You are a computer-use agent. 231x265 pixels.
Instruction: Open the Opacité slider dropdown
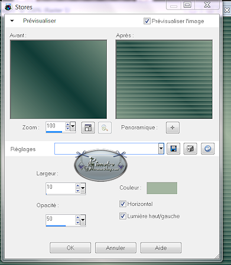(x=83, y=220)
